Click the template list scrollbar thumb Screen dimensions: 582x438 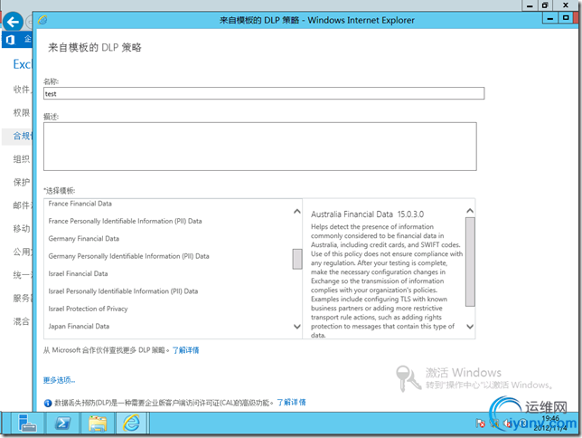[297, 259]
